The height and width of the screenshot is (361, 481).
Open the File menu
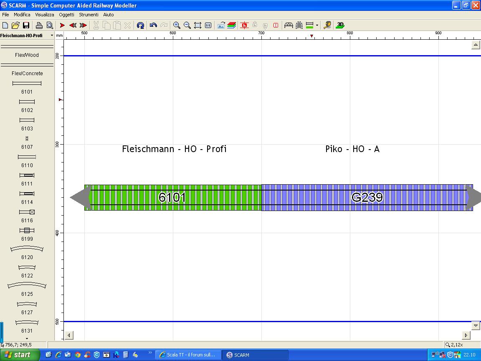(5, 15)
